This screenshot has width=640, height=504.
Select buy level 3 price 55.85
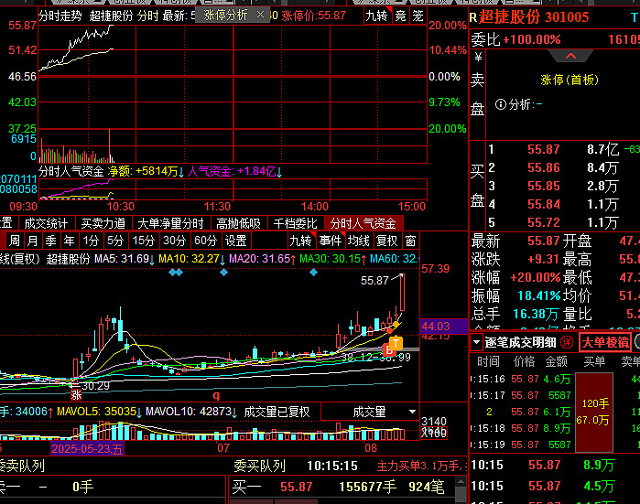pos(543,186)
